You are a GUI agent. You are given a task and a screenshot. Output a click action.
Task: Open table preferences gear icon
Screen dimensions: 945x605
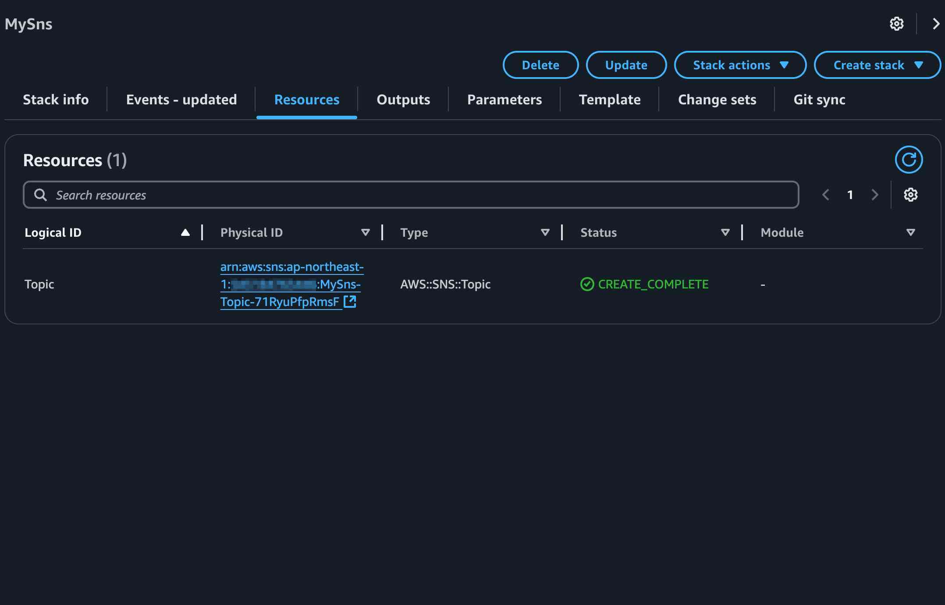pyautogui.click(x=910, y=195)
